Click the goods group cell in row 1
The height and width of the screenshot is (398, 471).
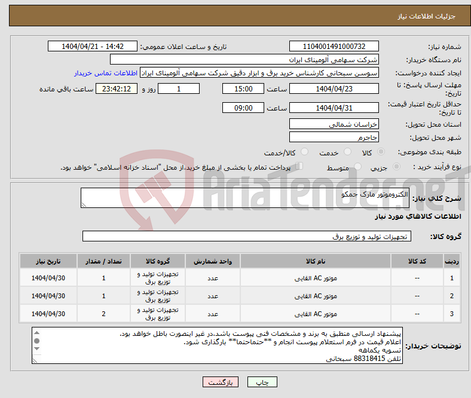point(158,278)
